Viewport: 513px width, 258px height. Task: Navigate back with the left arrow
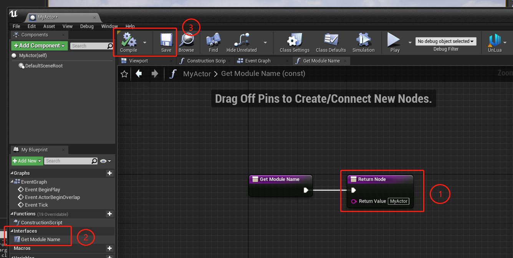click(x=139, y=74)
